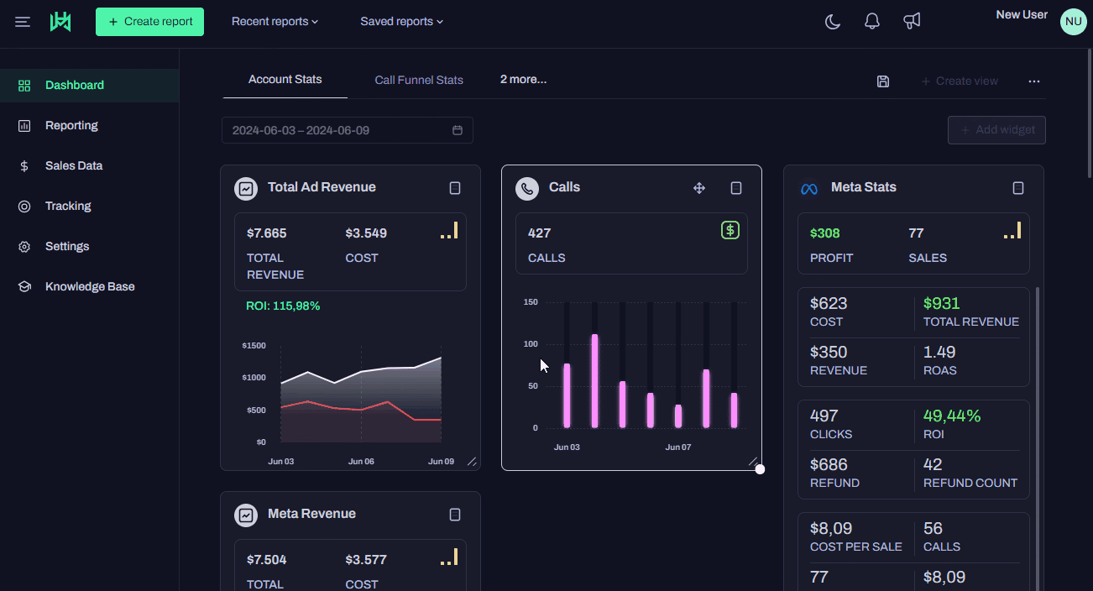Save the current view using the floppy disk icon
Screen dimensions: 1093x591
[882, 81]
